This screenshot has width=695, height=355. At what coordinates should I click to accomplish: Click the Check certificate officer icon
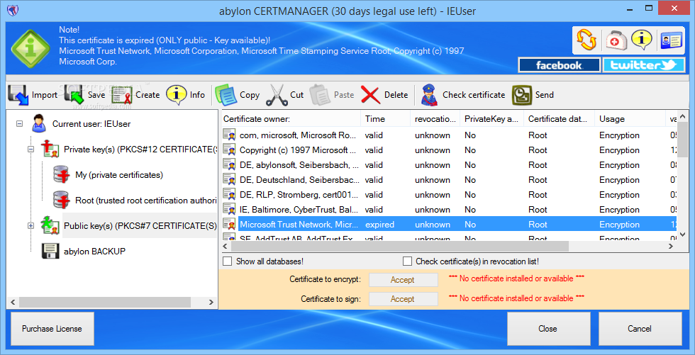[x=430, y=95]
